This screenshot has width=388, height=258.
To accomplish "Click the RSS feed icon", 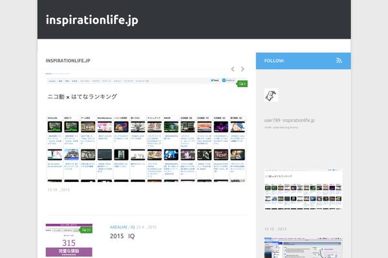I will click(x=339, y=61).
